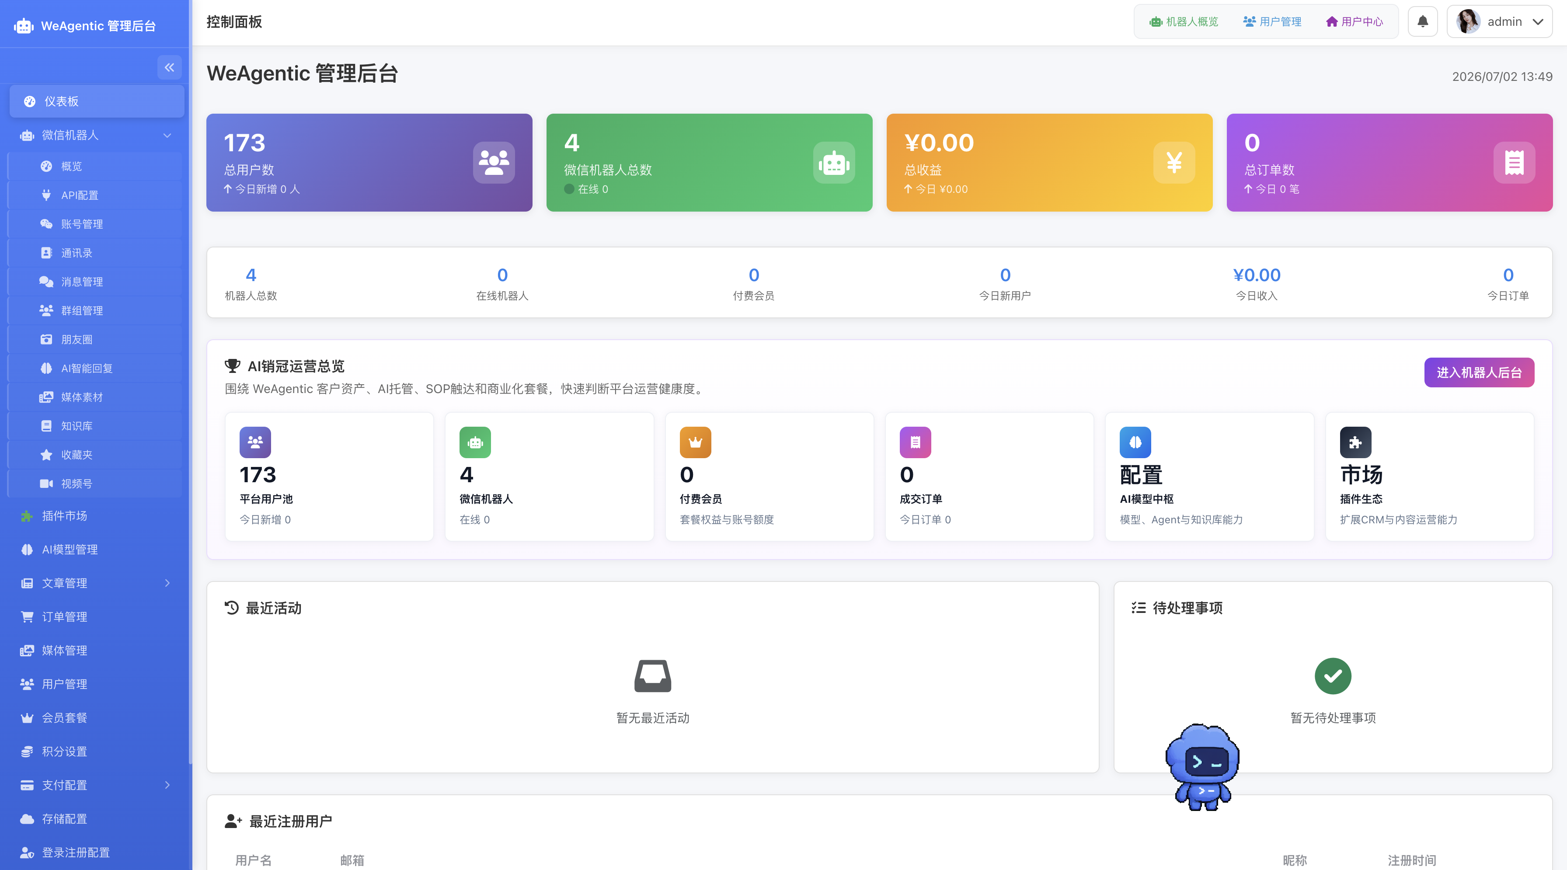This screenshot has height=870, width=1567.
Task: Open 通讯录 in the sidebar
Action: pyautogui.click(x=94, y=253)
